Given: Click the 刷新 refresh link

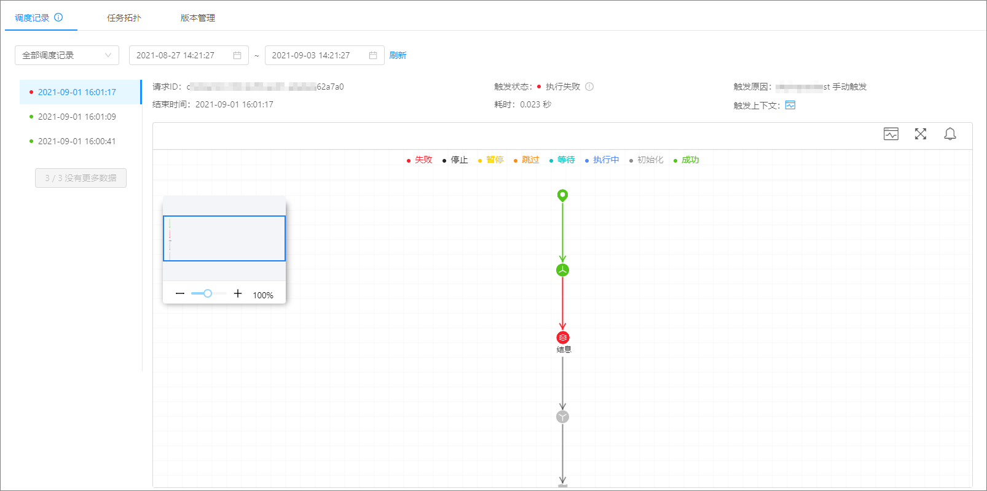Looking at the screenshot, I should tap(398, 55).
